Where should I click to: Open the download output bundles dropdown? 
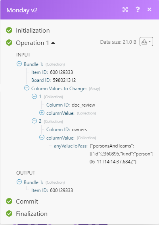pyautogui.click(x=146, y=42)
